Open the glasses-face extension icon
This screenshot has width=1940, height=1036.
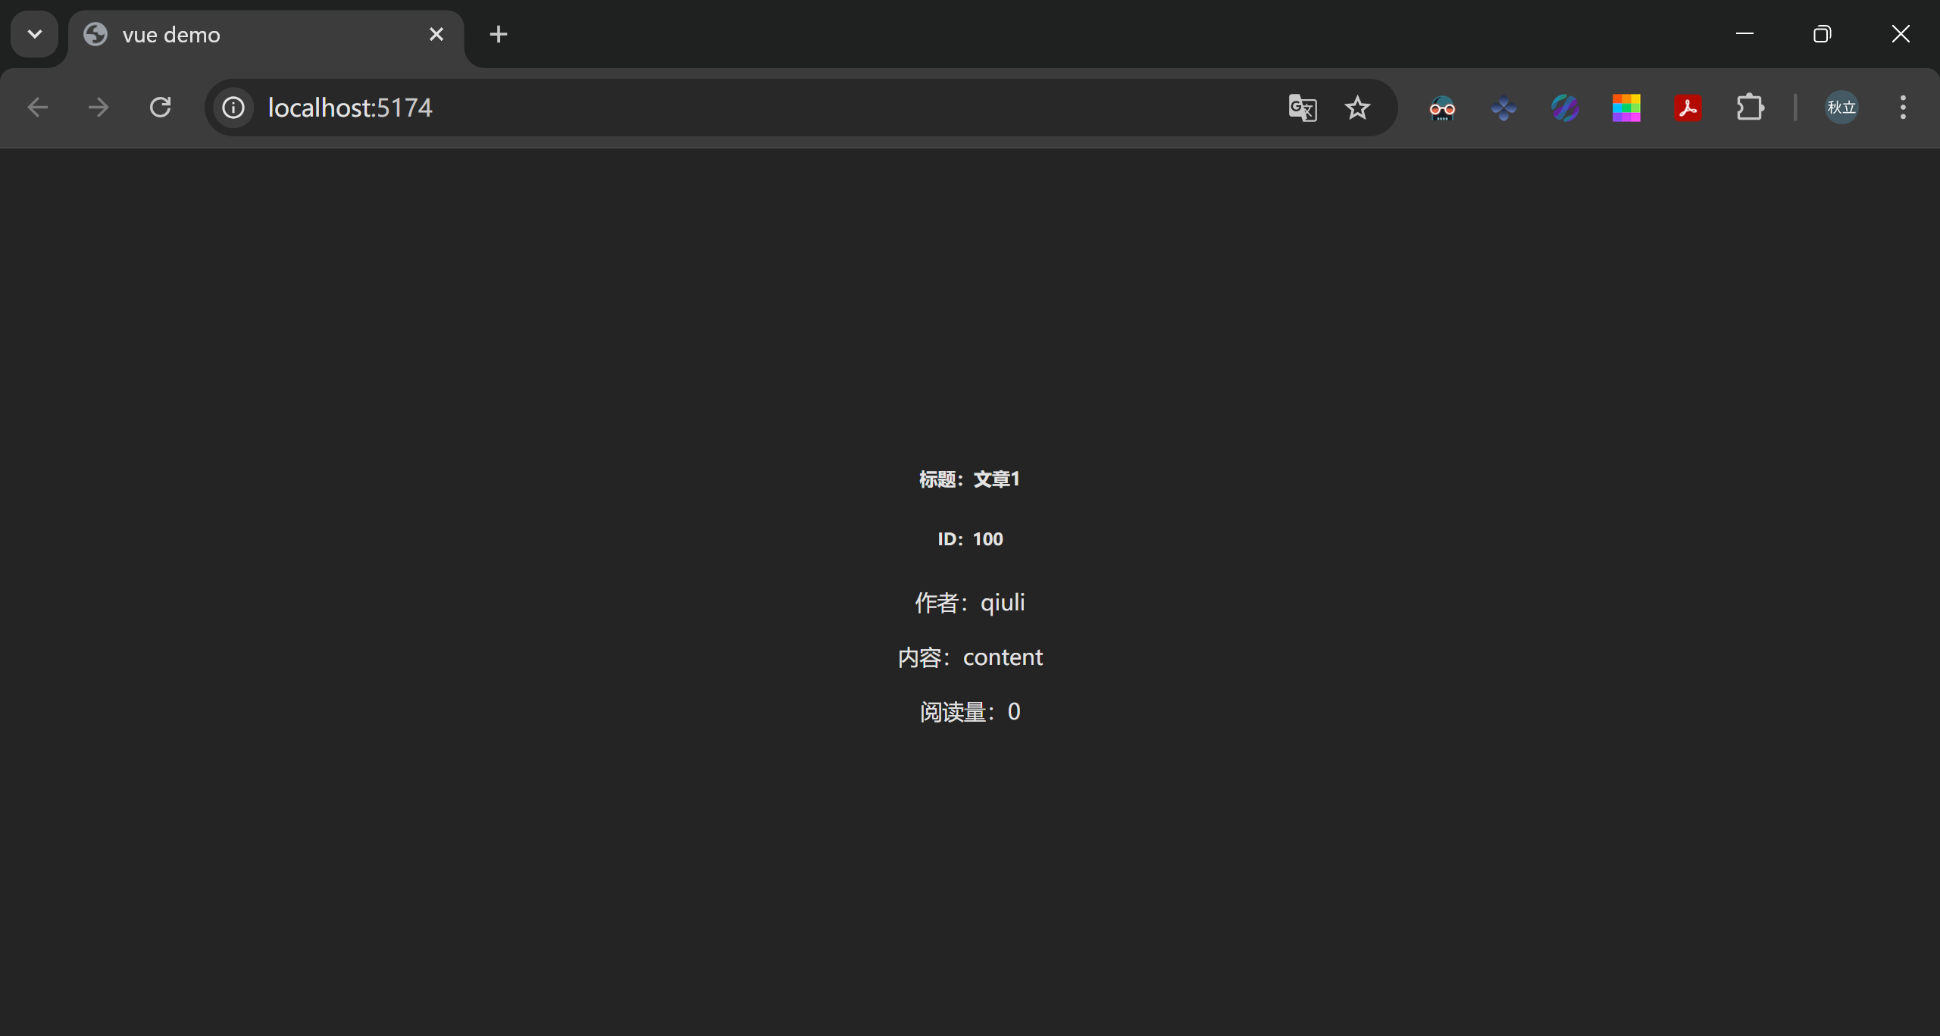1442,108
